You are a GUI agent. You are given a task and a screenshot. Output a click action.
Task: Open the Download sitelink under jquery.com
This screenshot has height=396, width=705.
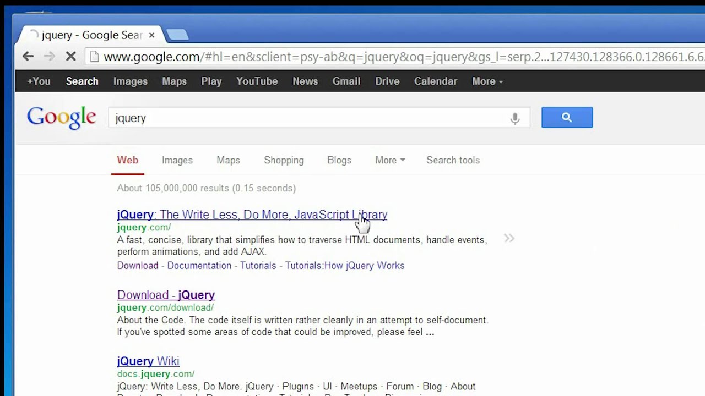coord(138,266)
